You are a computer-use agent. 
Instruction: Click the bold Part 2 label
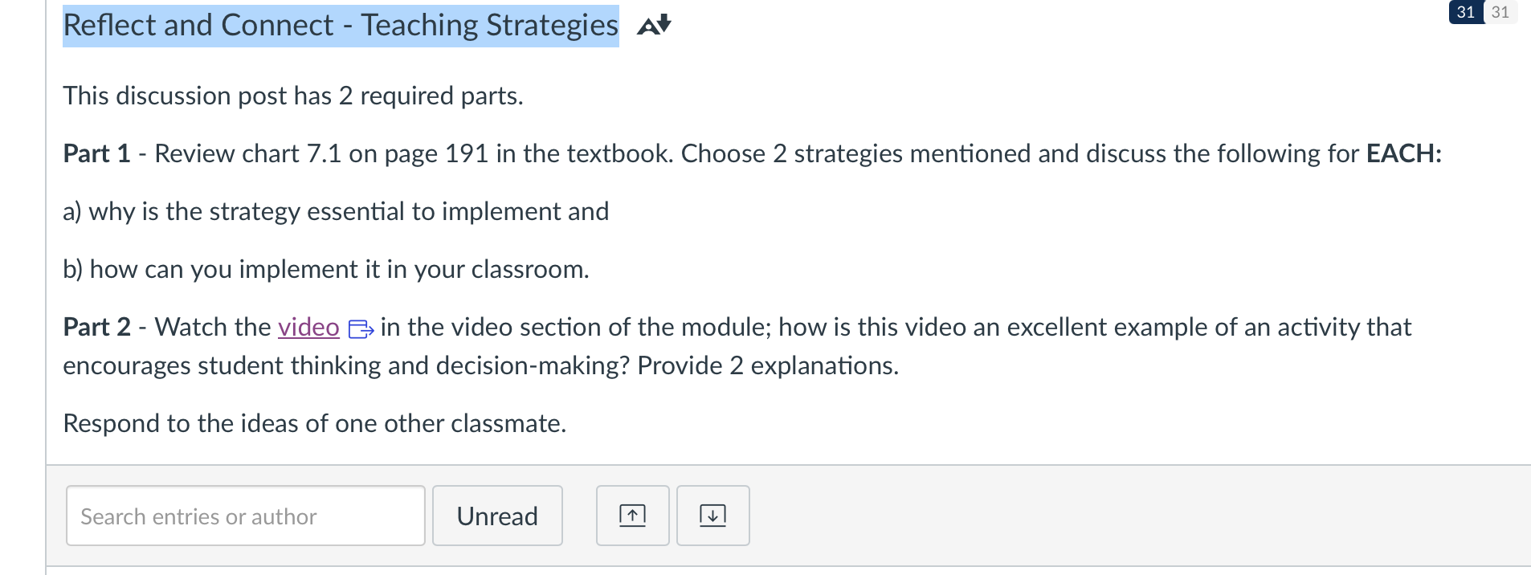click(x=96, y=327)
